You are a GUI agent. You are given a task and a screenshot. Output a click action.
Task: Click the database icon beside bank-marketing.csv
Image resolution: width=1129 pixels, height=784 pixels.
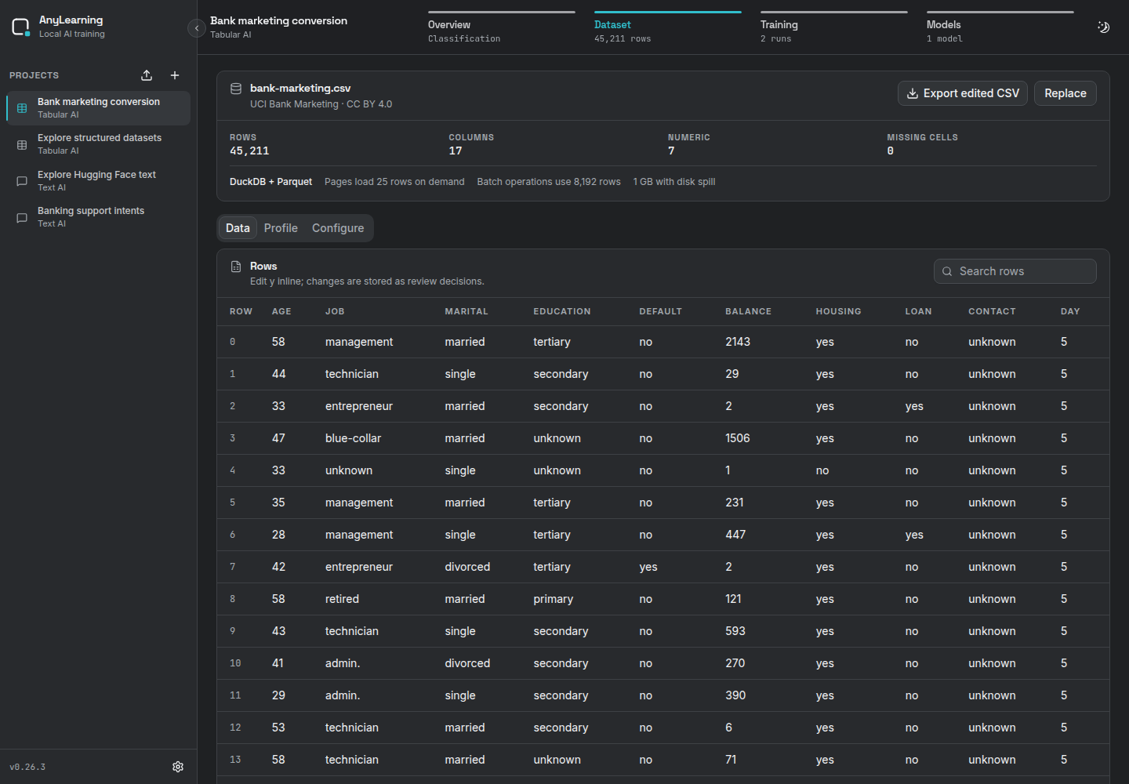[x=236, y=89]
